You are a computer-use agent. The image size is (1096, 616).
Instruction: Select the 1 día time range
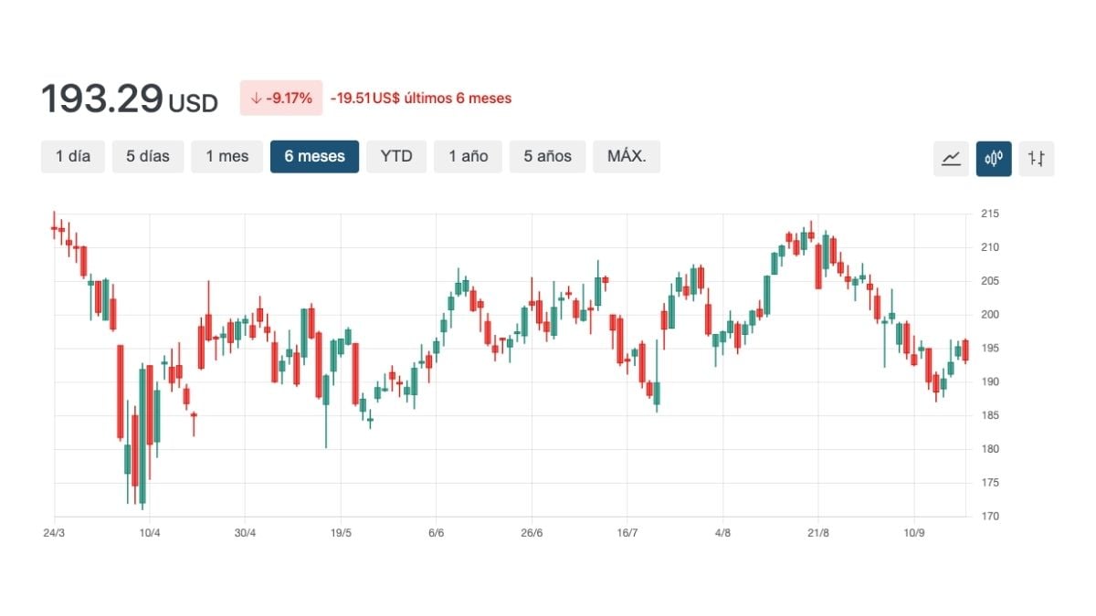(x=73, y=156)
